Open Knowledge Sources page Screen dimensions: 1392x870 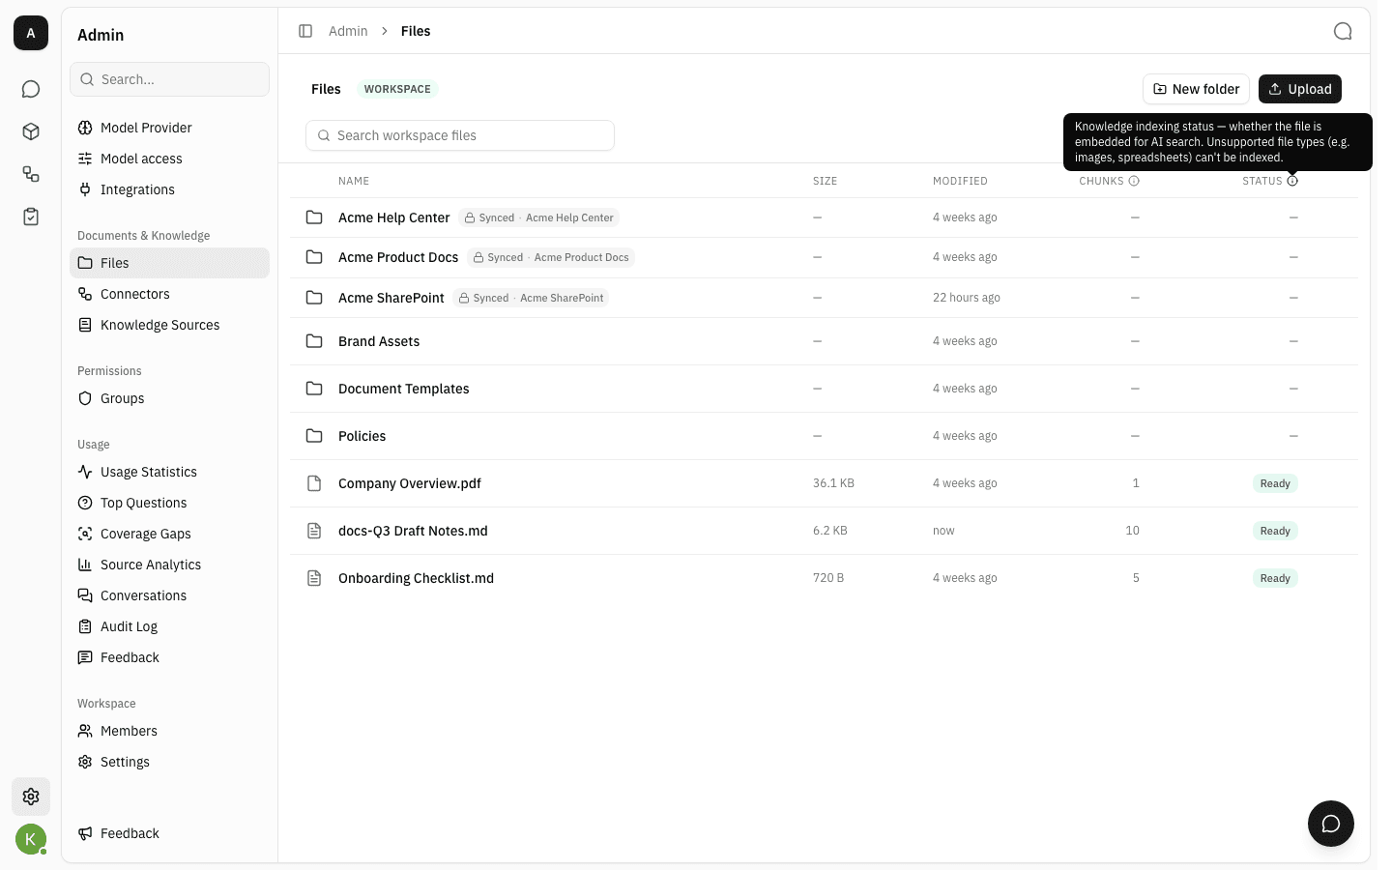pyautogui.click(x=169, y=325)
